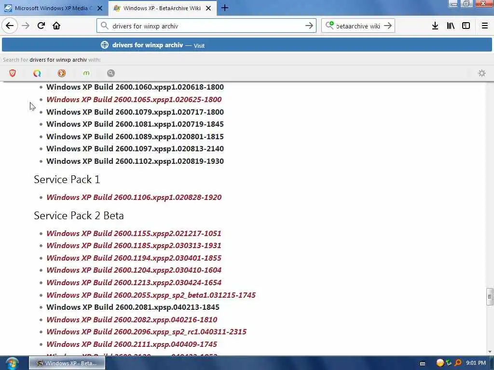494x370 pixels.
Task: Open Build 2600.2111.xpsp.040409-1745 link
Action: (x=132, y=344)
